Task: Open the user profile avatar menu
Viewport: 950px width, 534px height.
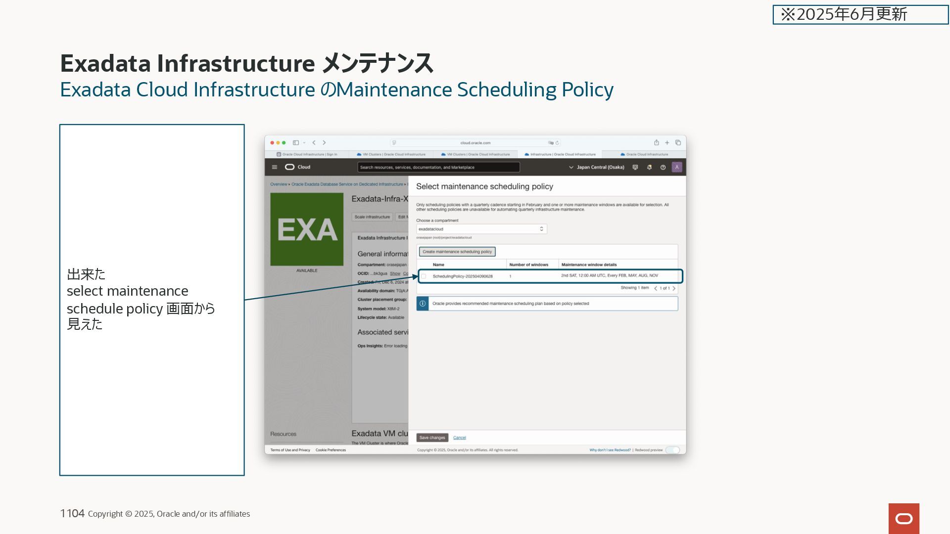Action: coord(677,167)
